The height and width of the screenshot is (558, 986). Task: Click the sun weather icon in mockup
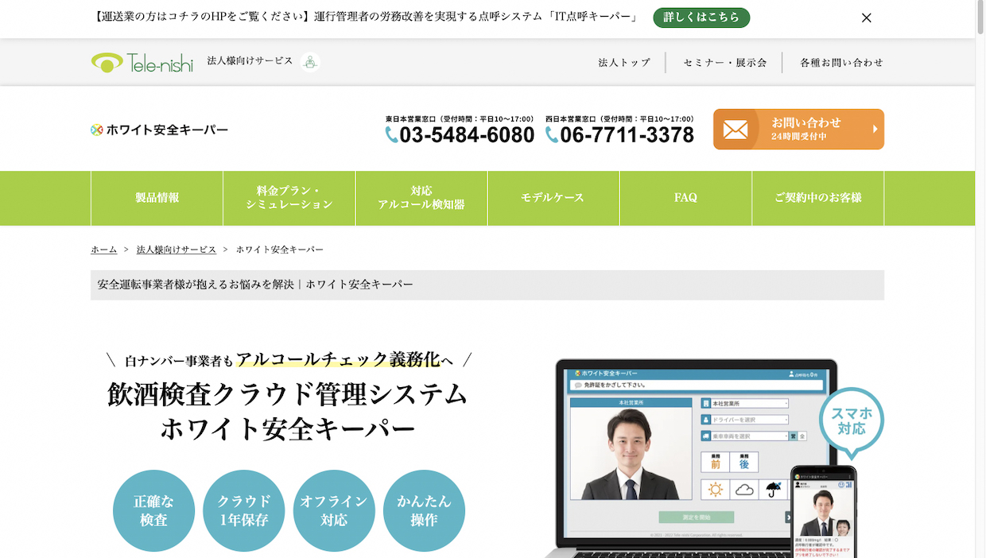(715, 490)
